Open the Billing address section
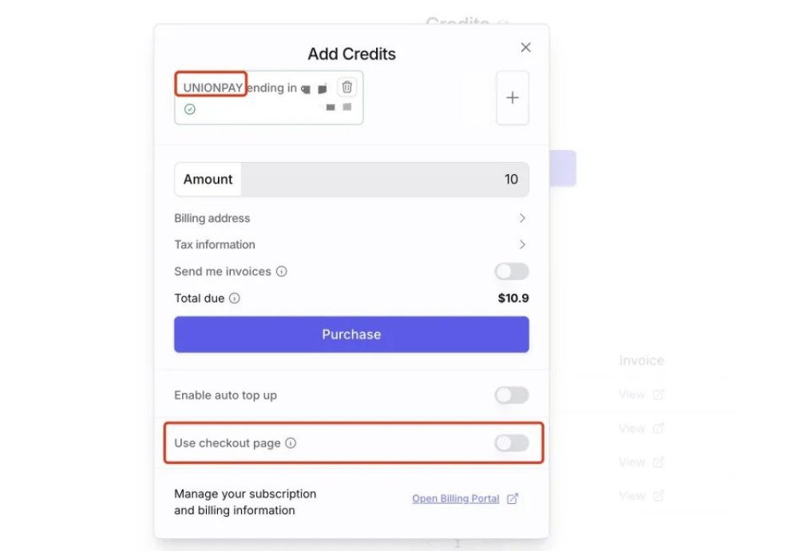Viewport: 792px width, 551px height. coord(351,218)
